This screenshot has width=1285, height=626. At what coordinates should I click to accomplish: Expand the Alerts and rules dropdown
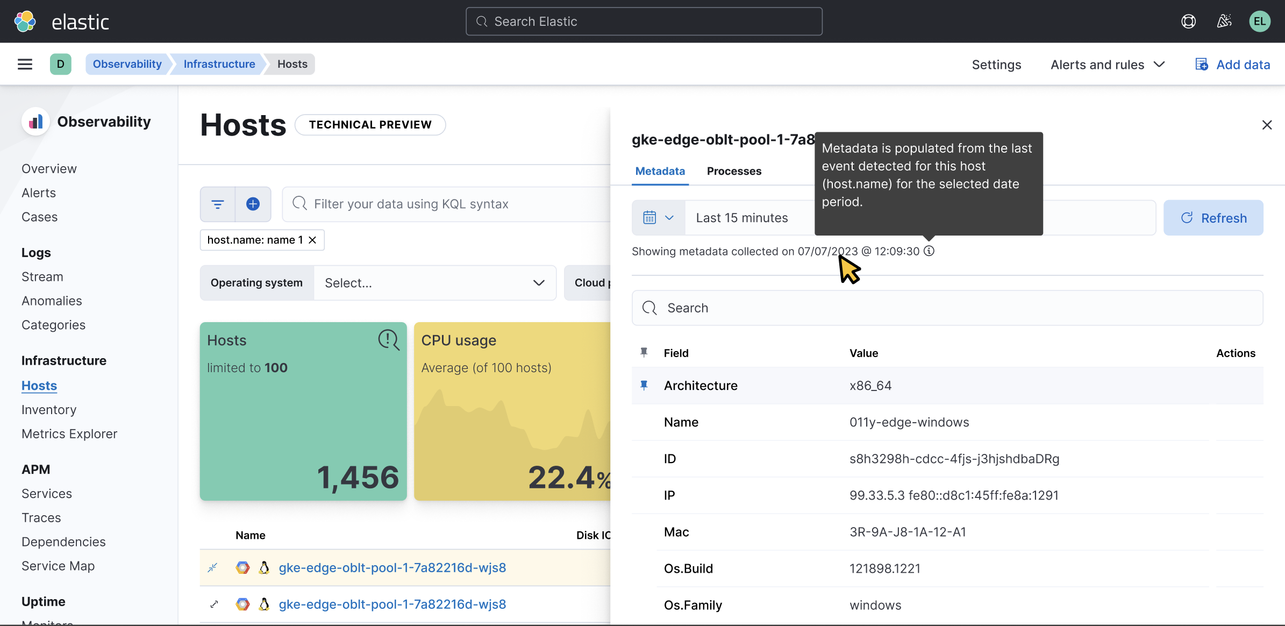pos(1107,64)
